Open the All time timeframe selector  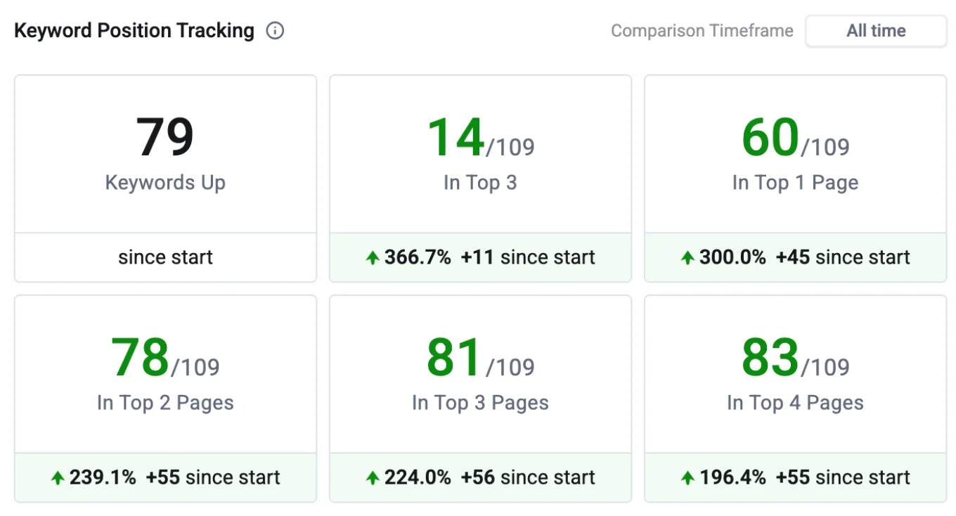876,30
